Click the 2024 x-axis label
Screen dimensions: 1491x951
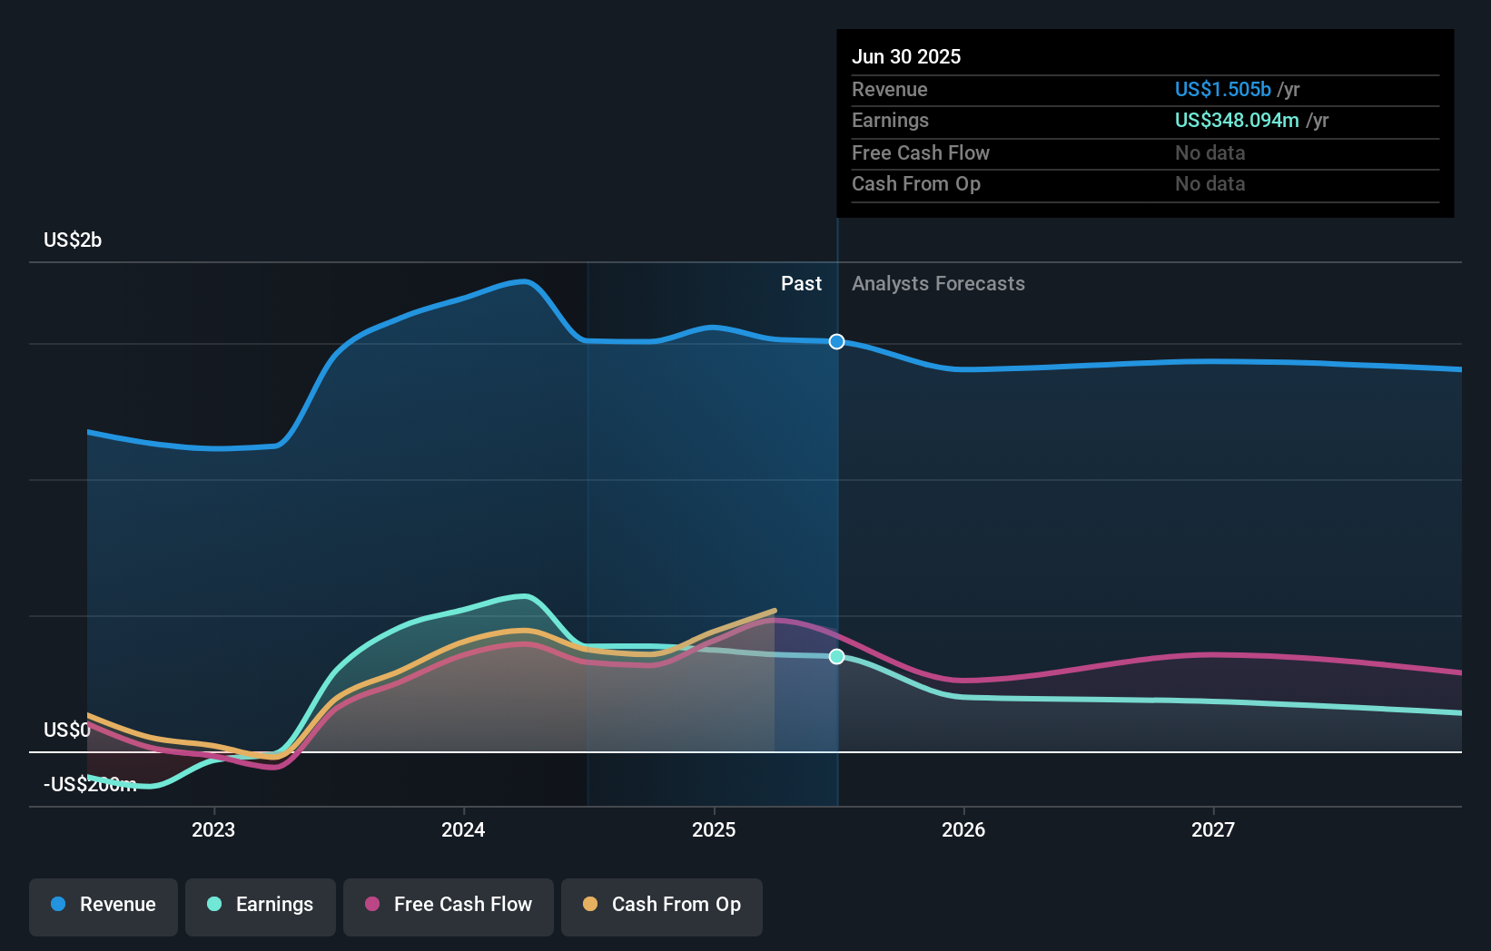[x=463, y=829]
